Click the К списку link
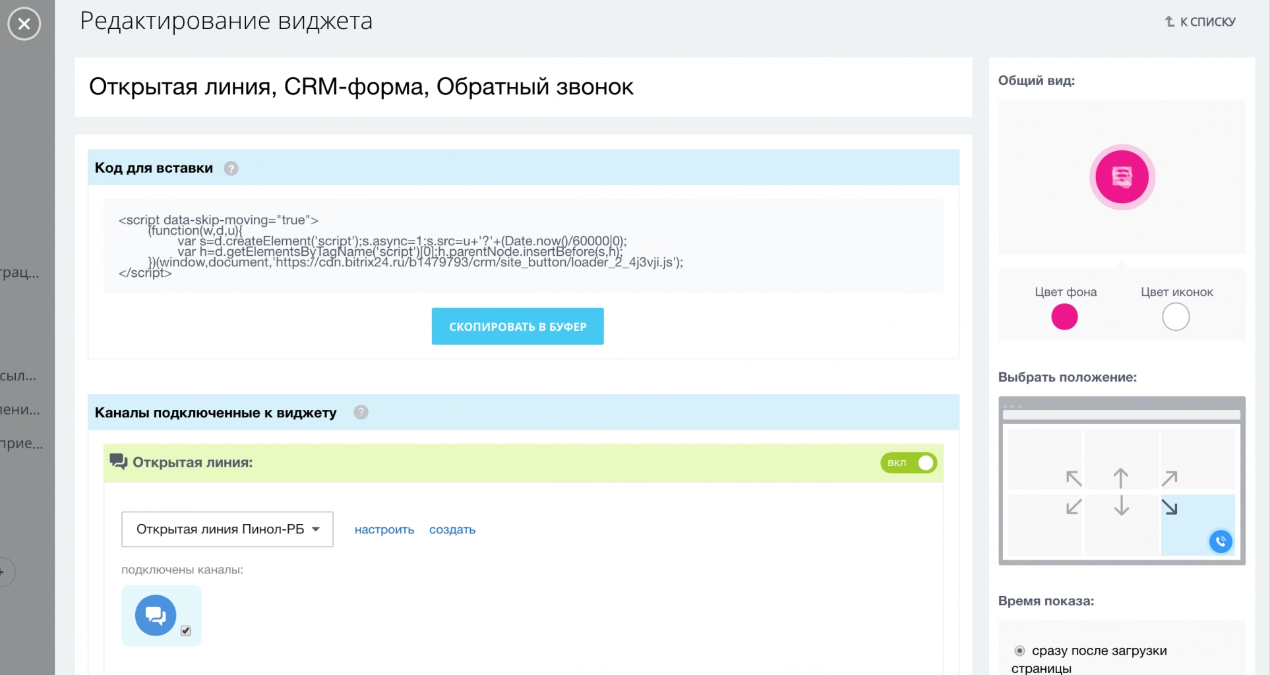1270x675 pixels. (1200, 22)
